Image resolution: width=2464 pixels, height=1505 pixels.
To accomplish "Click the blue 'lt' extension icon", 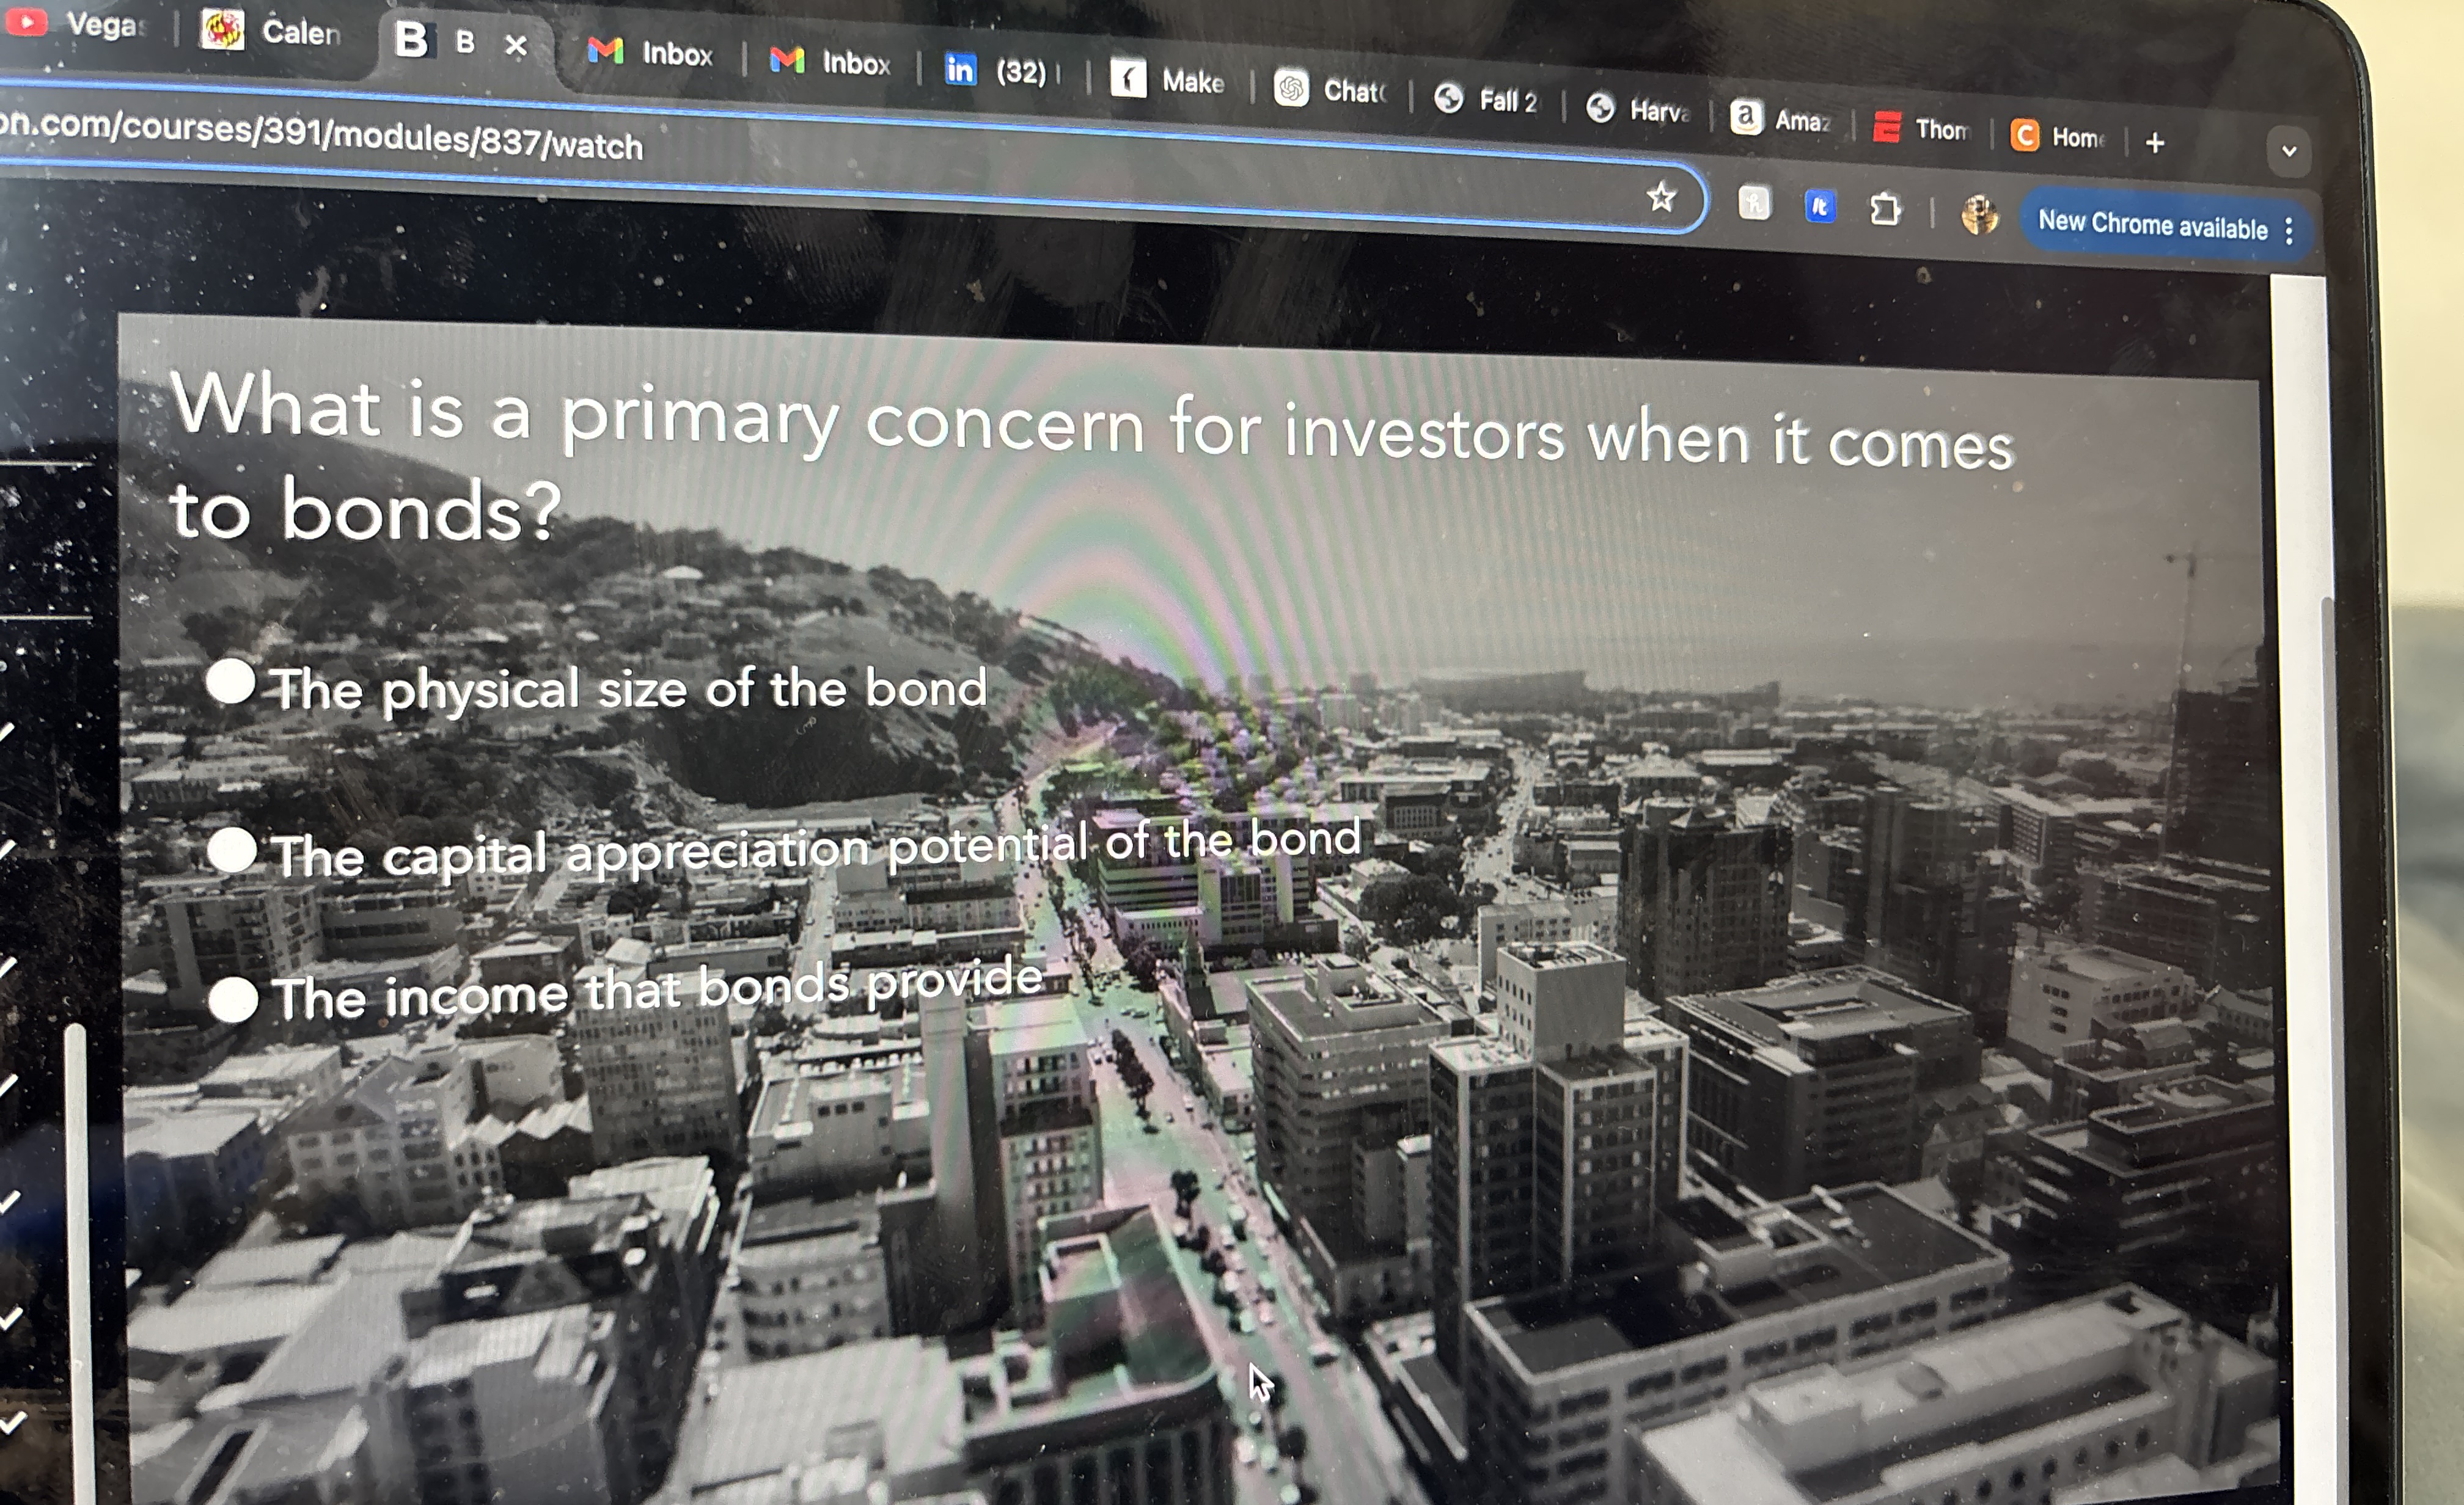I will click(1819, 207).
